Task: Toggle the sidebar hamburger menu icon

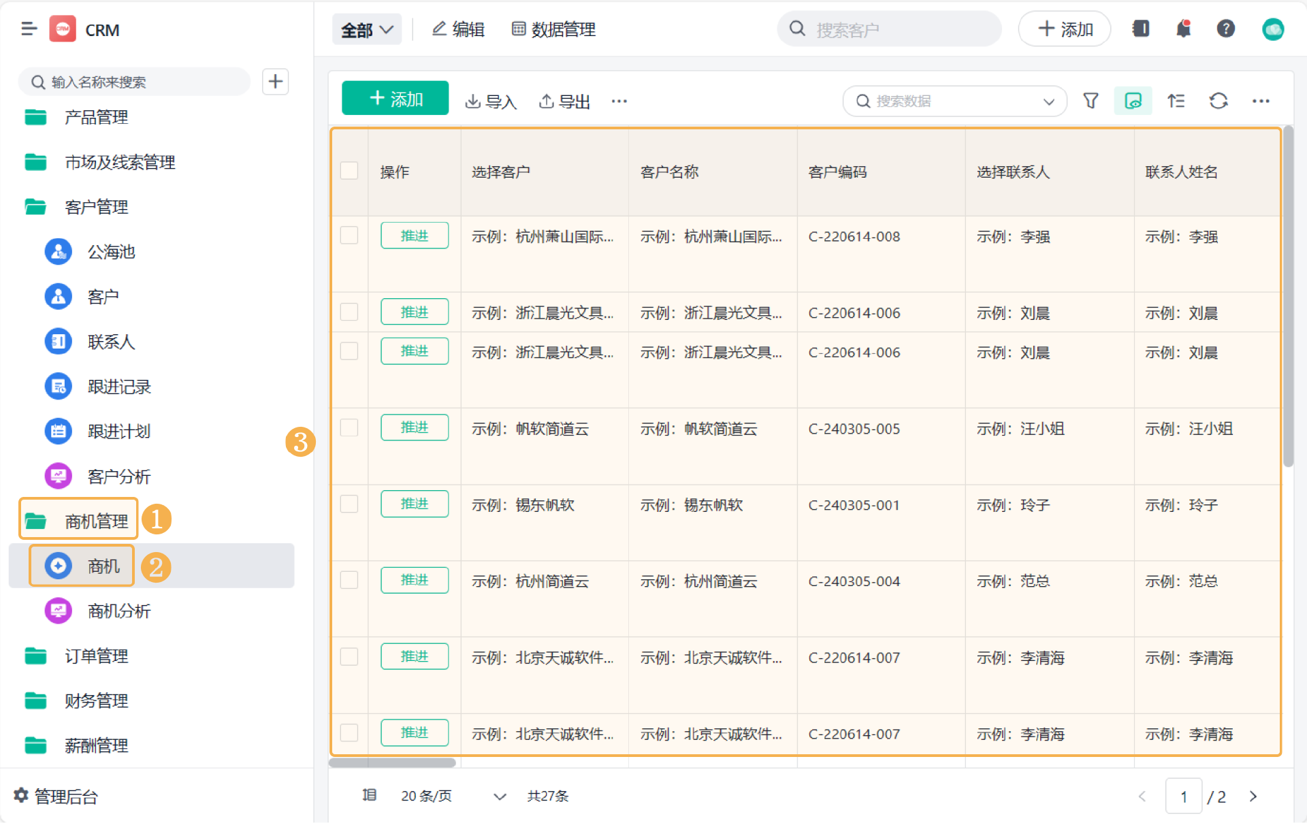Action: click(29, 29)
